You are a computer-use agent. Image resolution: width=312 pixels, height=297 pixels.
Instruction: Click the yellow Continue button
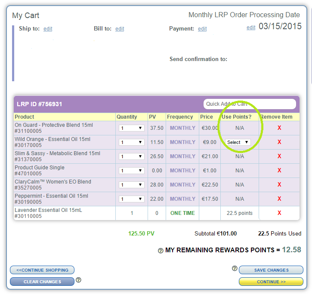pos(271,282)
